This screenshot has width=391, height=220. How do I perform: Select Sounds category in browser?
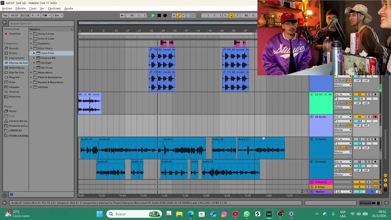(x=13, y=48)
